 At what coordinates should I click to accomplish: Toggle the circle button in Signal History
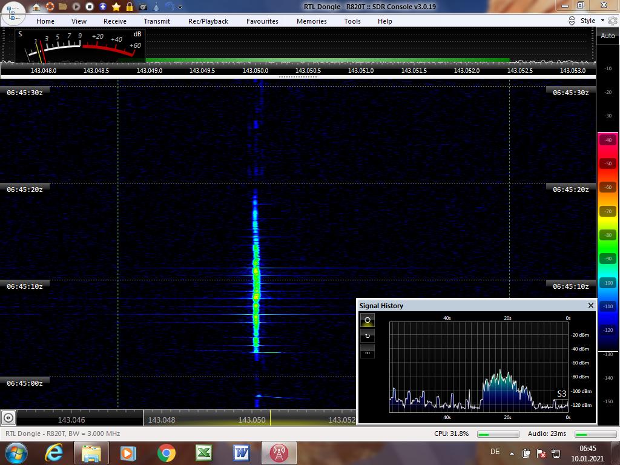pos(368,320)
